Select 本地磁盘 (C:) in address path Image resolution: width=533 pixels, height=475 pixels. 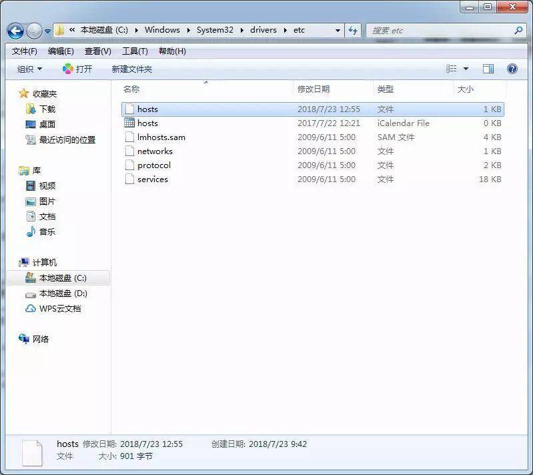[104, 30]
